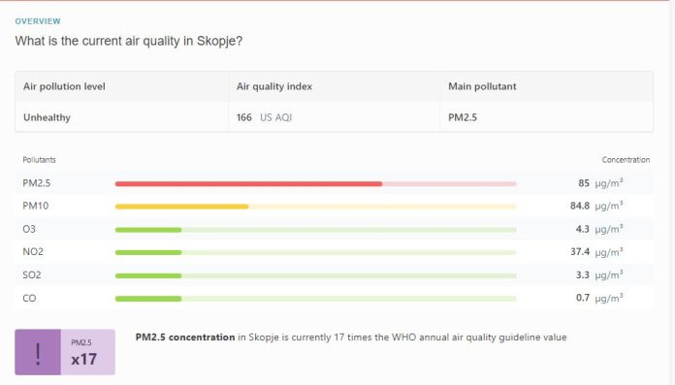Click the 37.4 µg/m³ NO2 reading
Screen dimensions: 675x385
[596, 252]
